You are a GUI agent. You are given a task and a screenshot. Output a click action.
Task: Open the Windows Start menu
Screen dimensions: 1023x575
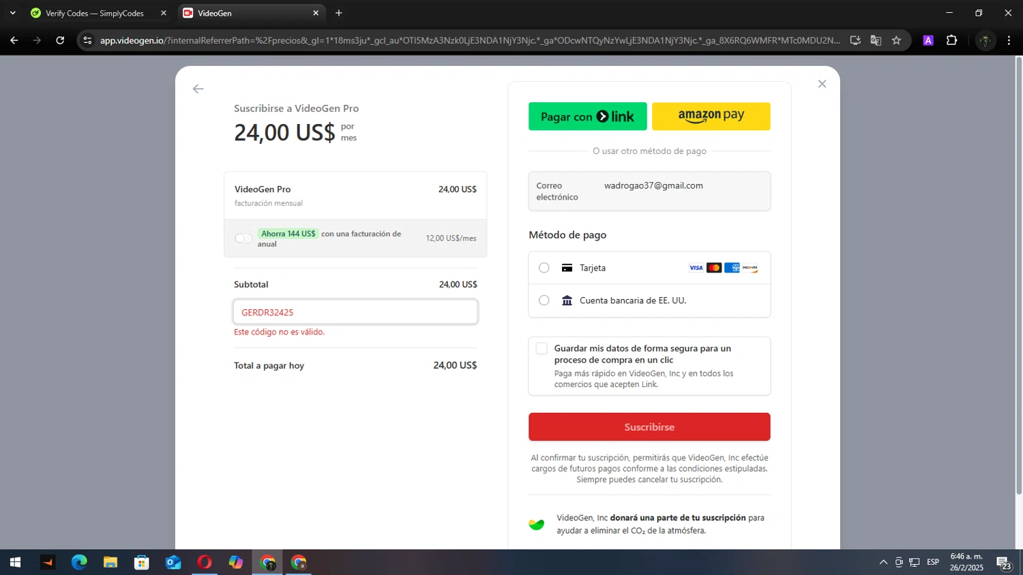15,562
